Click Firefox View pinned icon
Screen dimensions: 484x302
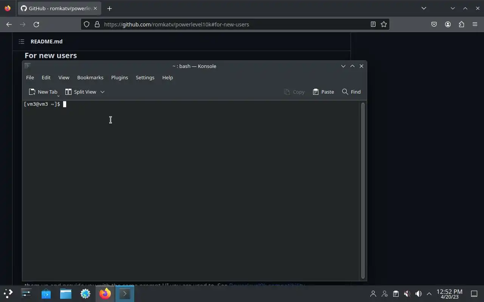(8, 8)
